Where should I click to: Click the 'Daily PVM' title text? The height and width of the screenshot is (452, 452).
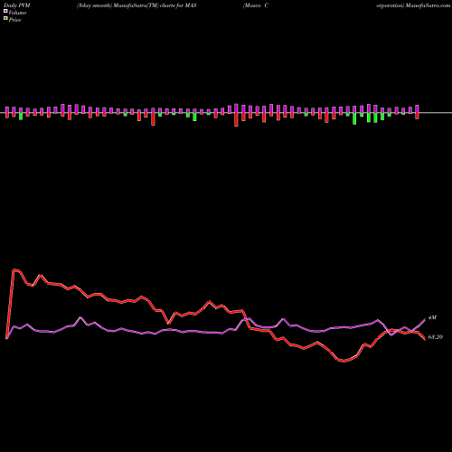click(x=17, y=5)
